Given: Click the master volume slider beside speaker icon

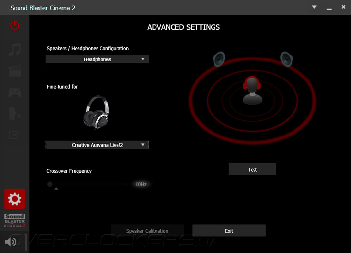Looking at the screenshot, I should click(26, 242).
